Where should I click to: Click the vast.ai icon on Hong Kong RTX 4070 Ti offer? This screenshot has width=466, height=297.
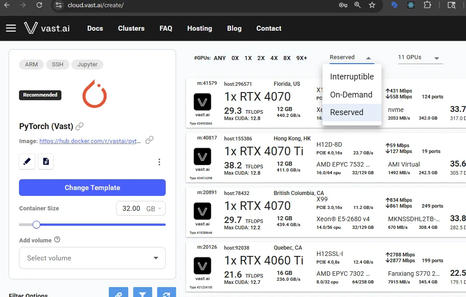(202, 157)
